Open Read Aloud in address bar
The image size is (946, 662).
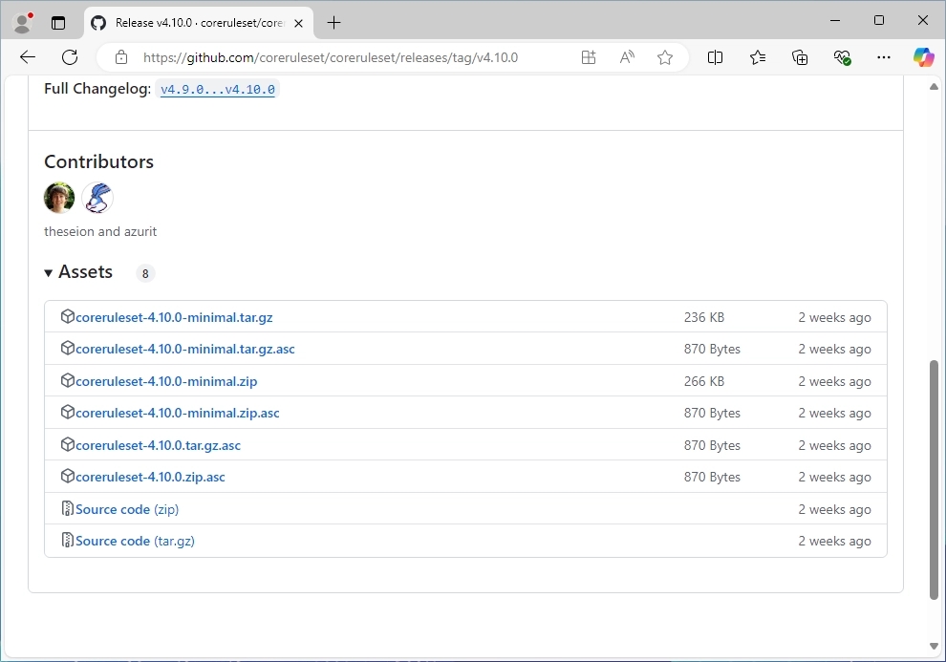point(627,57)
